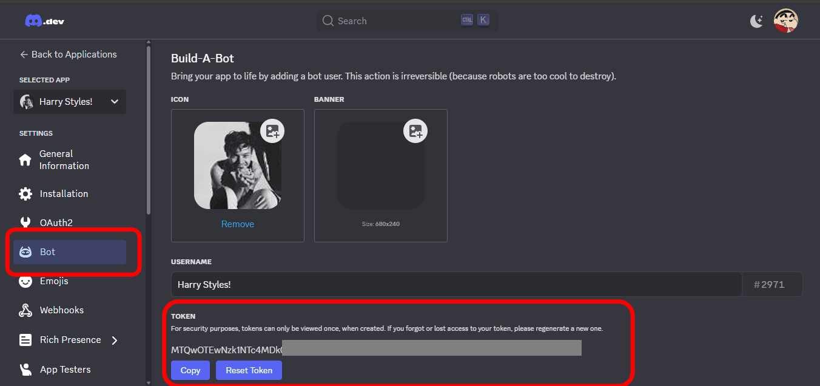Click the Webhooks icon in sidebar
The height and width of the screenshot is (386, 820).
(x=25, y=310)
